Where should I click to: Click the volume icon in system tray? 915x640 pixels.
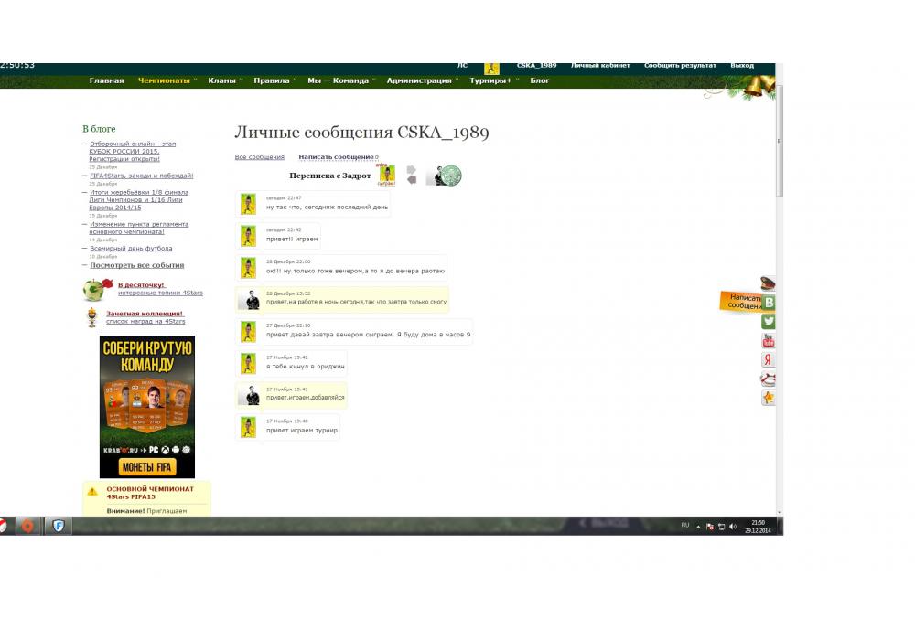733,527
